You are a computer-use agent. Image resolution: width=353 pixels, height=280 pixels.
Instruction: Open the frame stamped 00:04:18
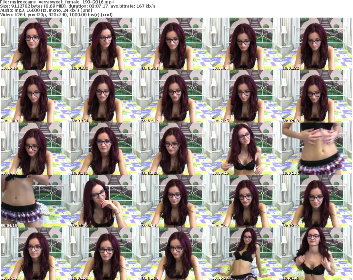click(36, 201)
